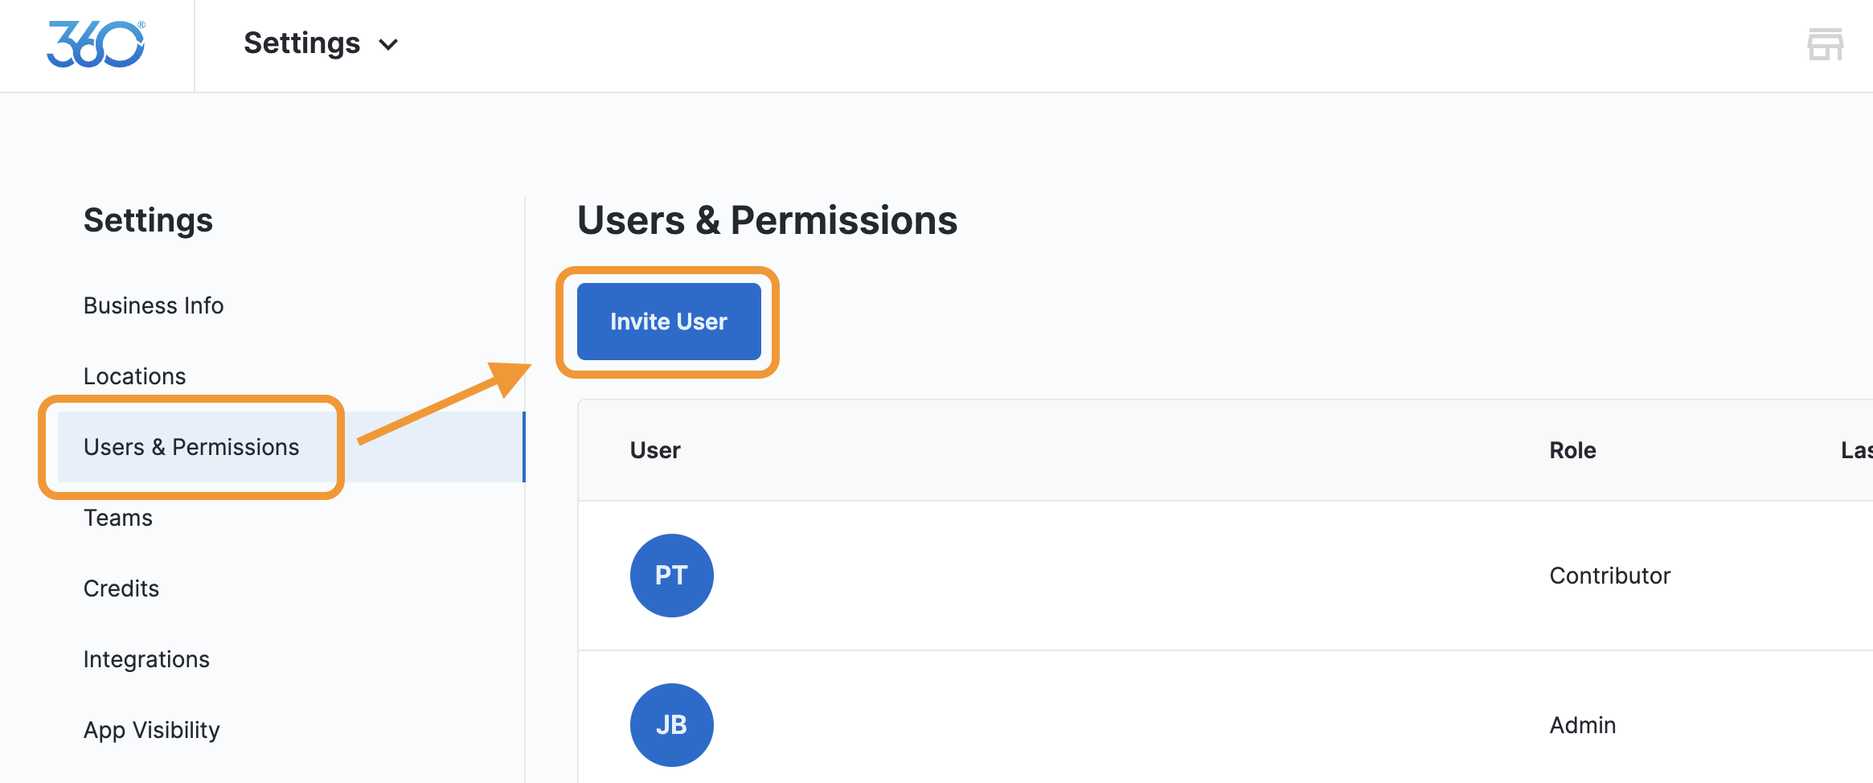The height and width of the screenshot is (783, 1873).
Task: Go to App Visibility settings
Action: point(152,730)
